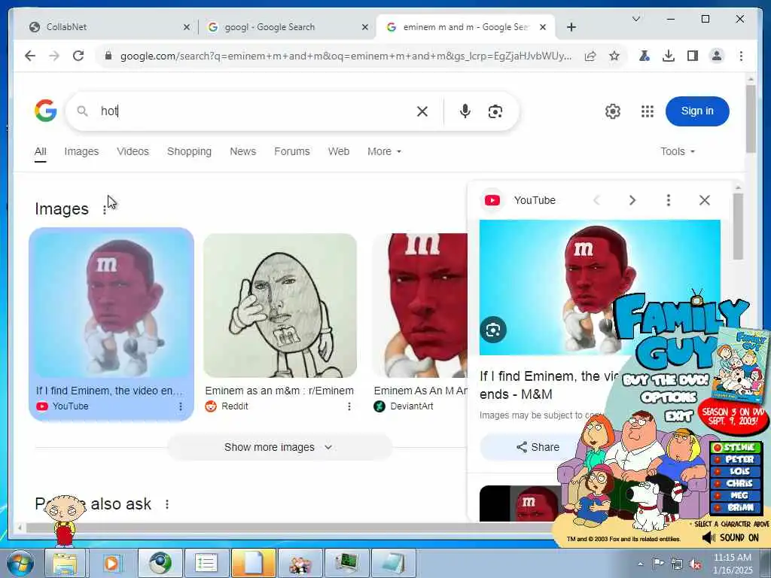
Task: Open the Tools dropdown
Action: pos(678,151)
